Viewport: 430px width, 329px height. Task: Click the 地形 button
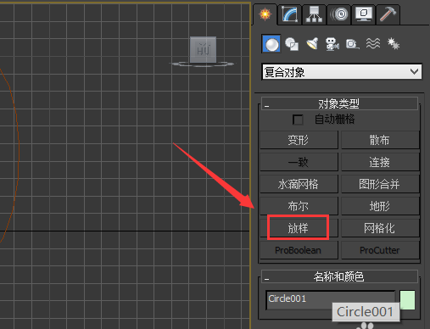pyautogui.click(x=380, y=206)
